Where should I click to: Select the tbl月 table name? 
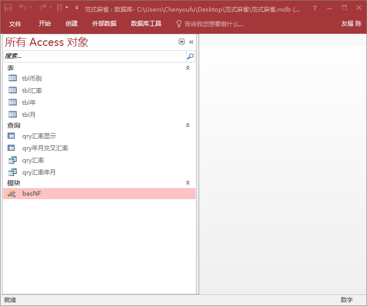pyautogui.click(x=29, y=114)
